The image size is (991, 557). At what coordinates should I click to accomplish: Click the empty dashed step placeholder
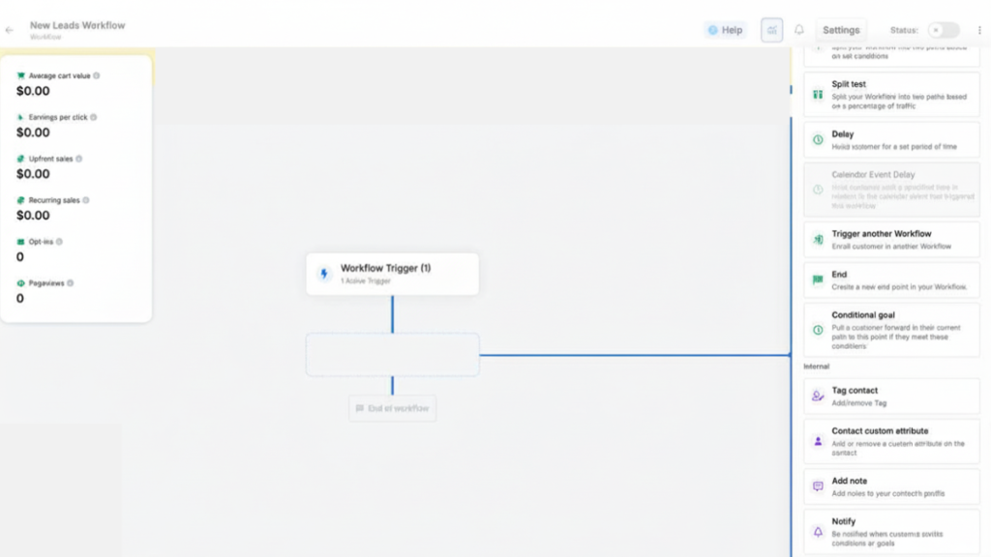coord(392,355)
